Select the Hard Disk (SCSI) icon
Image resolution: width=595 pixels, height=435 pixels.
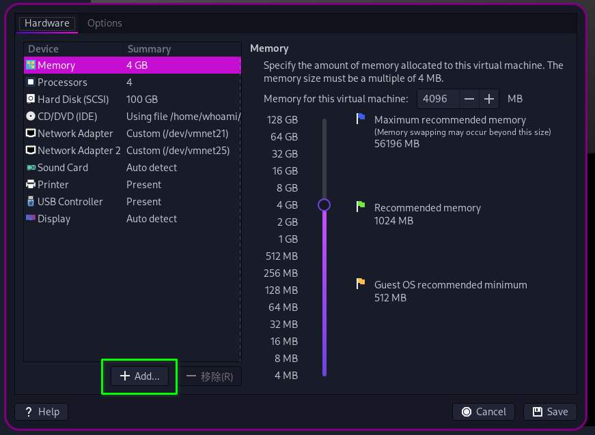coord(31,100)
